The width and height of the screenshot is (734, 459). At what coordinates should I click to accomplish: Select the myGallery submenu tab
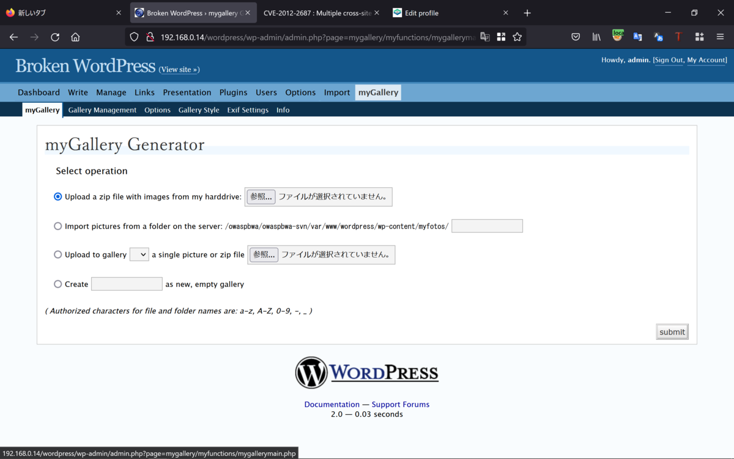pos(42,110)
